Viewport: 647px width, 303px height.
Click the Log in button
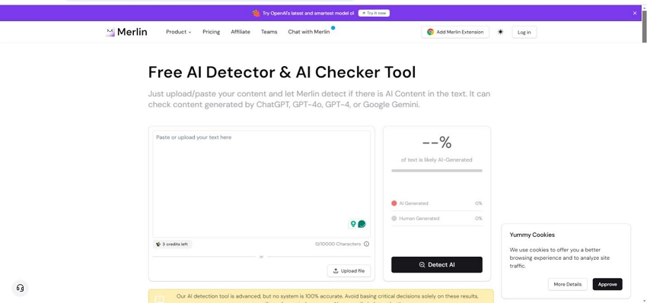coord(524,32)
